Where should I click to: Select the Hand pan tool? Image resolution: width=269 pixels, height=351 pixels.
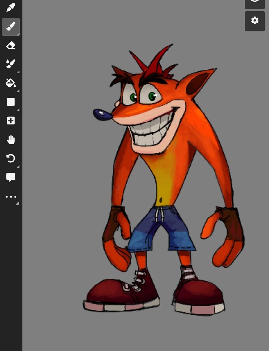[x=11, y=140]
